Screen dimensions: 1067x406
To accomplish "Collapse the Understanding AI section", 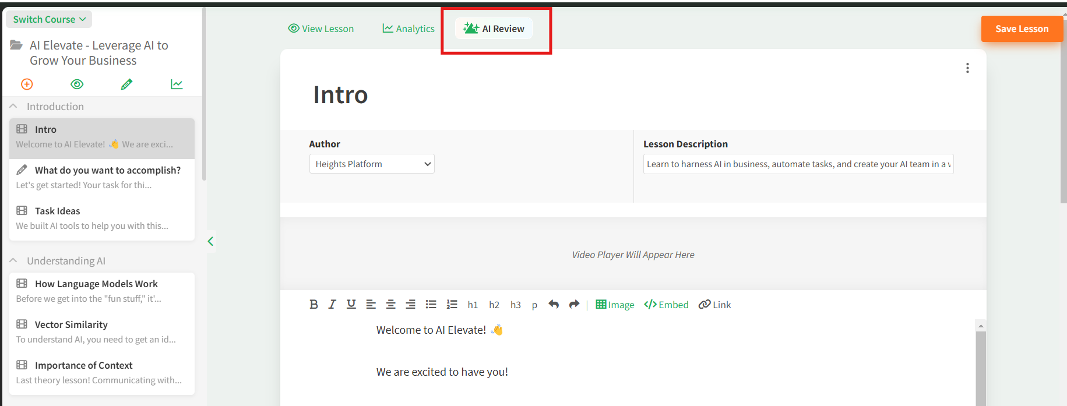I will [x=13, y=261].
